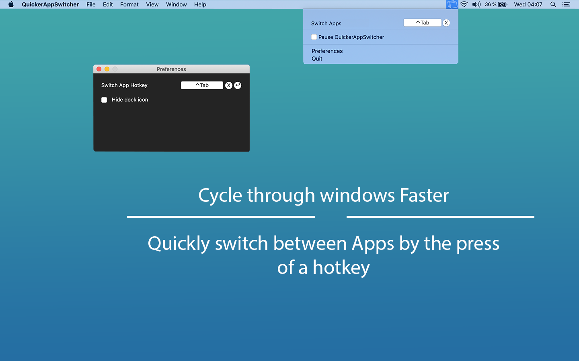Open the Format menu
Viewport: 579px width, 361px height.
pos(129,4)
